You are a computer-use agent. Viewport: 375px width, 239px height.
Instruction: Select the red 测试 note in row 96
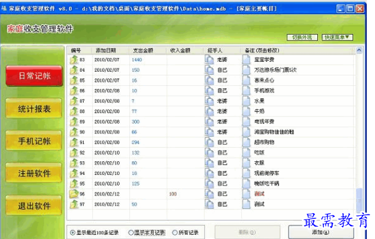tap(259, 194)
